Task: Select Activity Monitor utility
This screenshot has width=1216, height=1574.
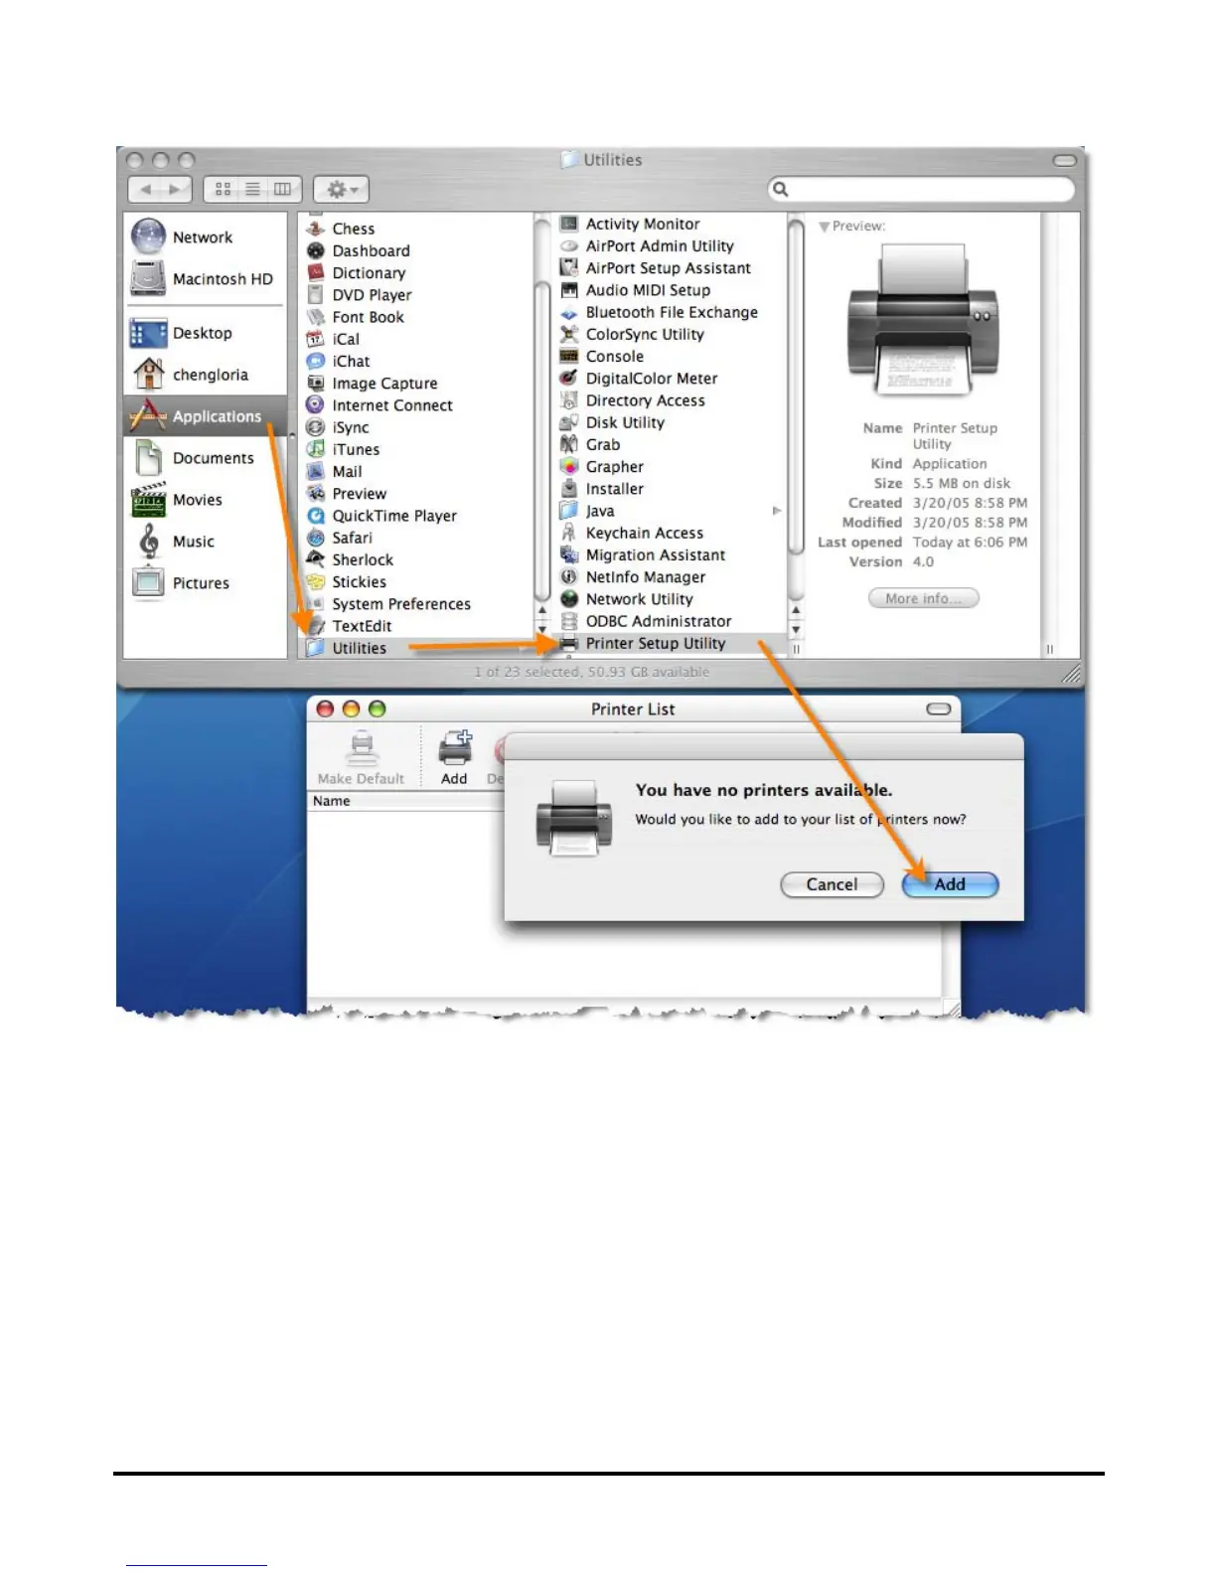Action: 630,224
